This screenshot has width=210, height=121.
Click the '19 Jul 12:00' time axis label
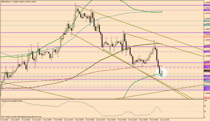133,120
